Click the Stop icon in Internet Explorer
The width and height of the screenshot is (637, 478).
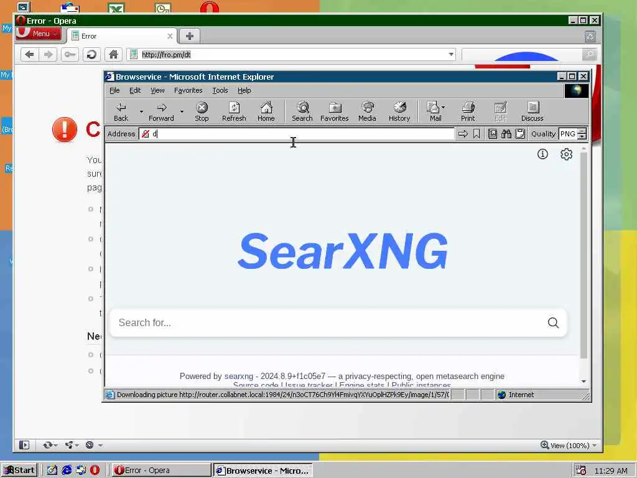coord(202,112)
